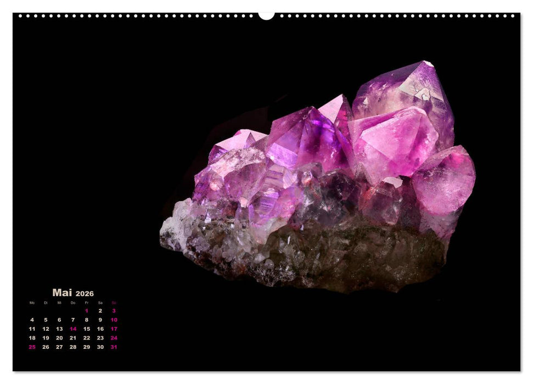Image resolution: width=533 pixels, height=384 pixels.
Task: Select the final date 31
Action: tap(114, 347)
